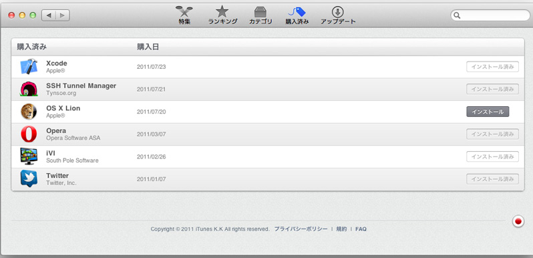Open the OS X Lion title
This screenshot has width=533, height=258.
pyautogui.click(x=63, y=108)
